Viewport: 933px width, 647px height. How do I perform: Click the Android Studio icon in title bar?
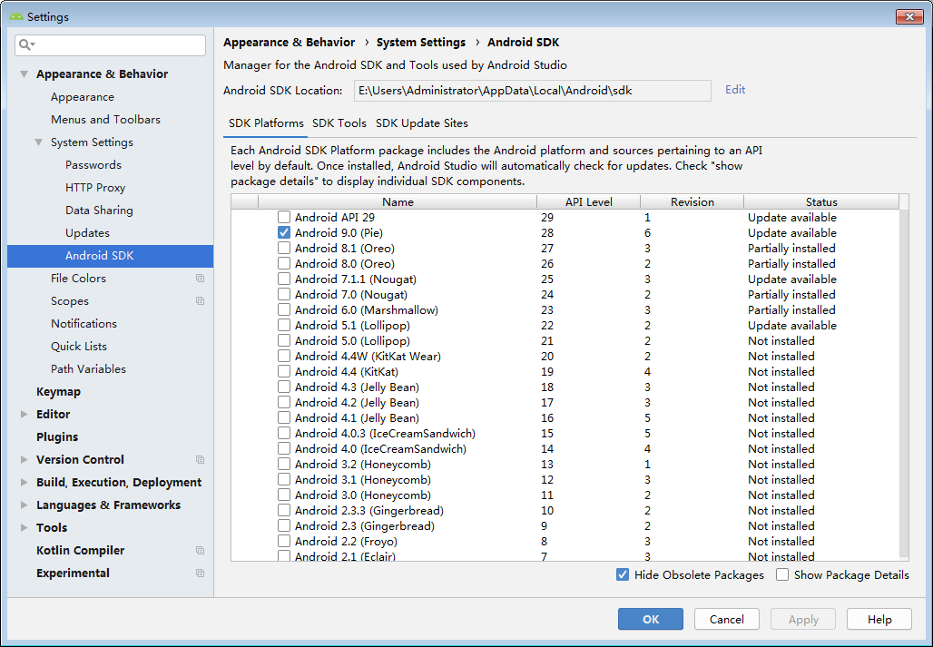coord(16,16)
